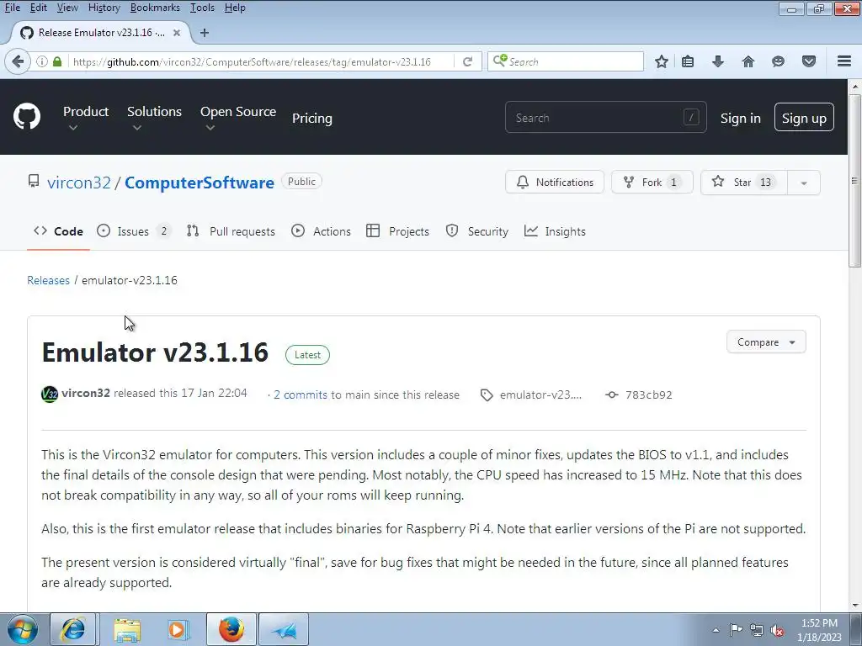This screenshot has height=646, width=862.
Task: Select the Code tab
Action: click(x=58, y=231)
